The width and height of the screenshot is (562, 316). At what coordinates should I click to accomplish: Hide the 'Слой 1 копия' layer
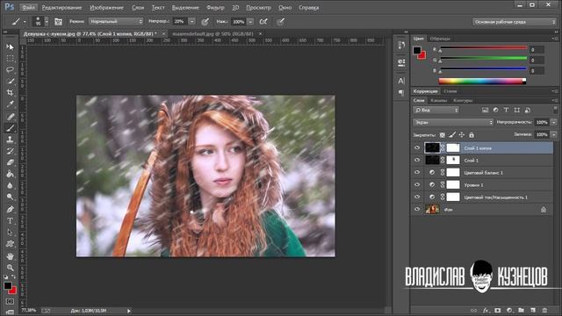pos(417,147)
